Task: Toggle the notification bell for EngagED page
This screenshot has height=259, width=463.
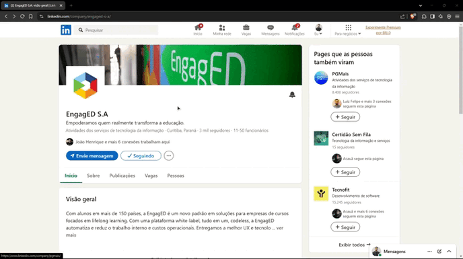Action: [x=292, y=94]
